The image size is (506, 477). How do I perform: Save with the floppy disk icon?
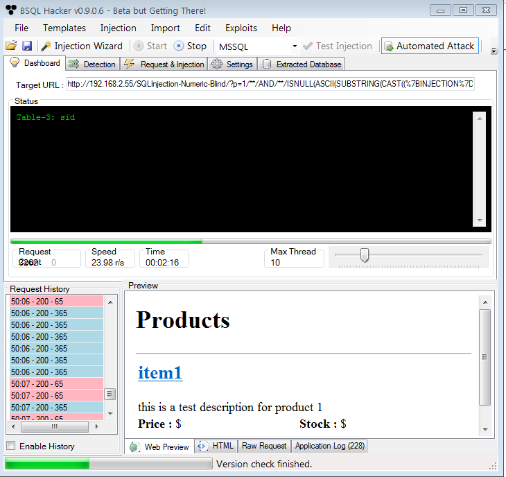point(27,46)
